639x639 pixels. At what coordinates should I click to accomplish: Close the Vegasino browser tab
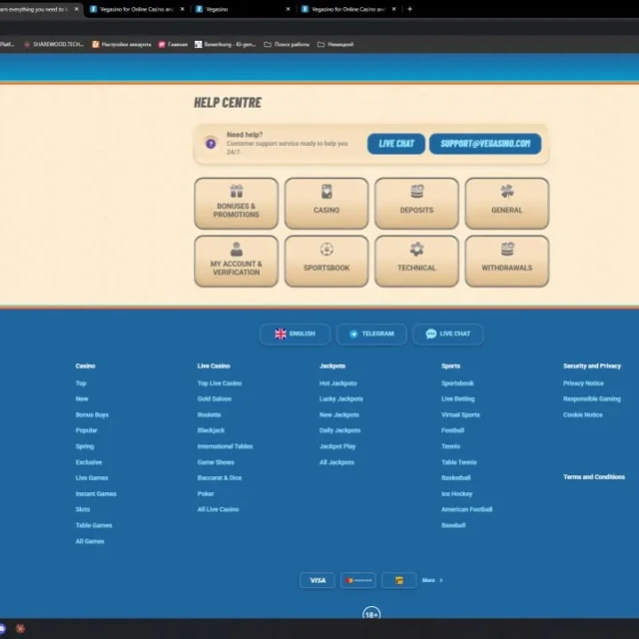(289, 9)
